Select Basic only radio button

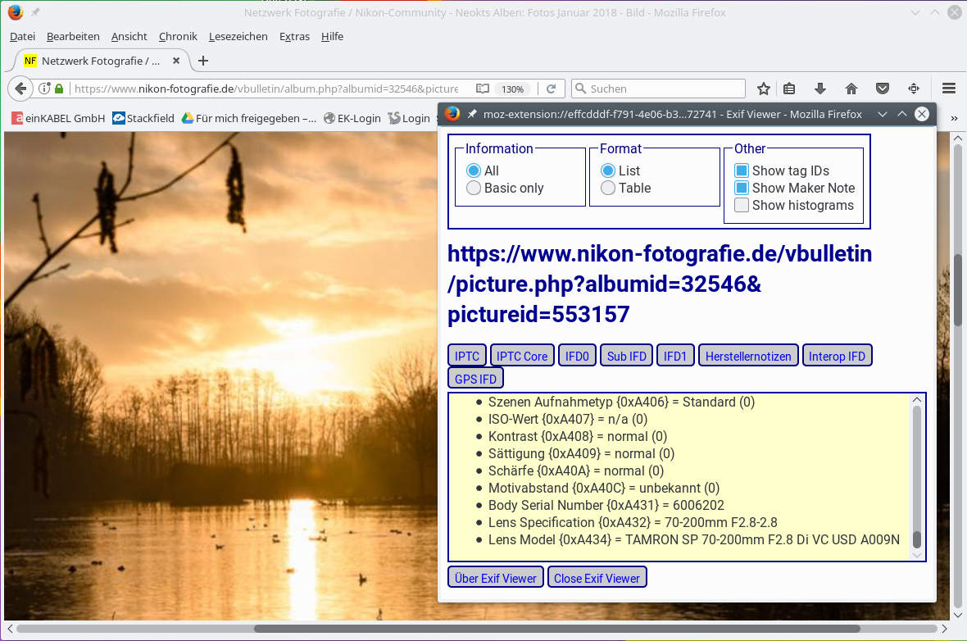(x=474, y=189)
